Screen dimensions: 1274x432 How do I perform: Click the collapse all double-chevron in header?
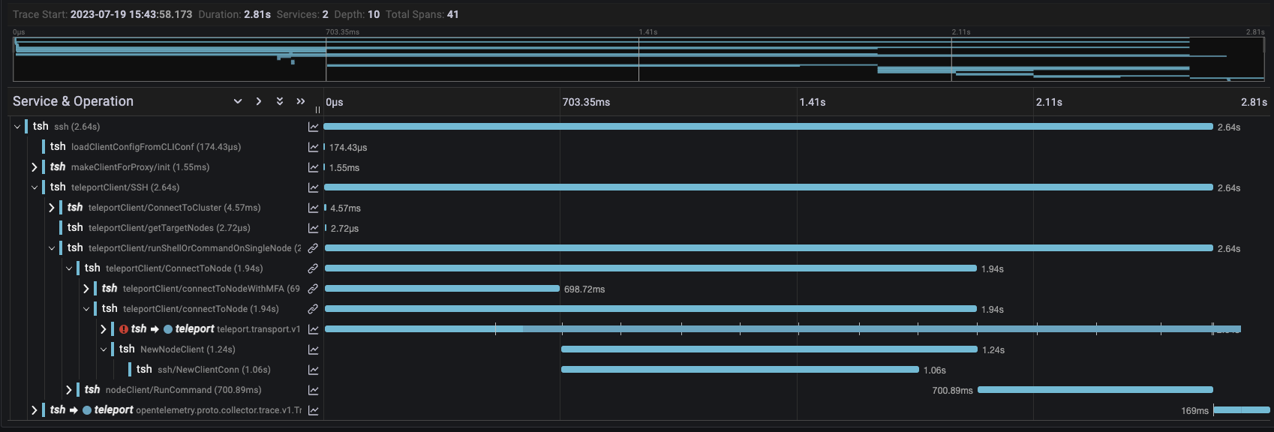tap(301, 101)
